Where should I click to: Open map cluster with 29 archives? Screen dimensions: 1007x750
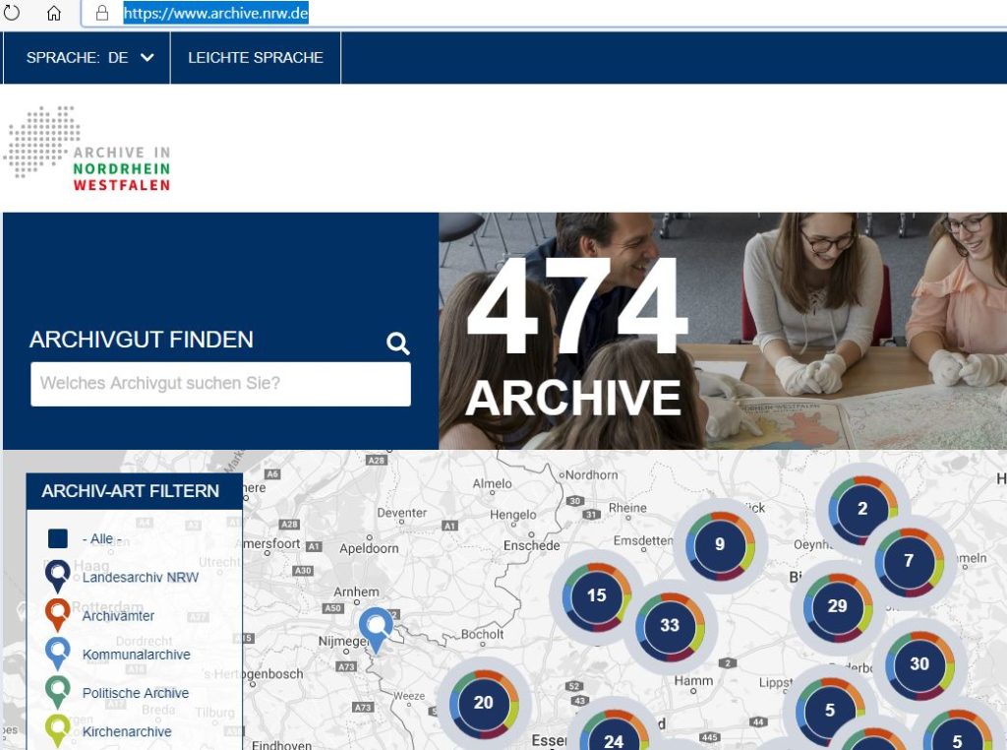point(838,606)
